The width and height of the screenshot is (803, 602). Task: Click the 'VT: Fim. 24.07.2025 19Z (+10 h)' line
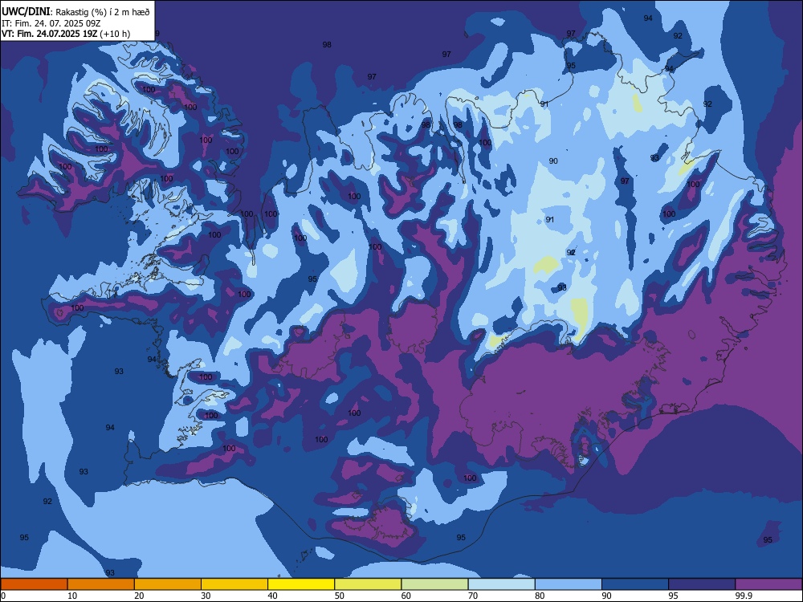pyautogui.click(x=66, y=34)
